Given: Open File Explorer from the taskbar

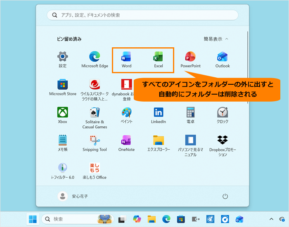Looking at the screenshot, I should tap(152, 219).
